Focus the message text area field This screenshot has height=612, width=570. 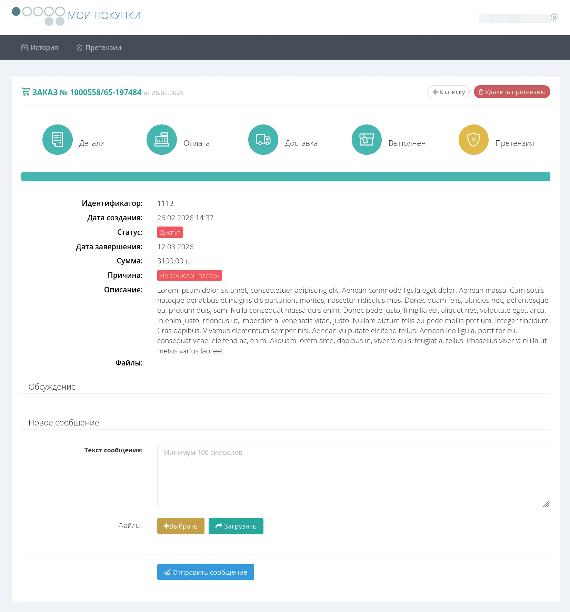pyautogui.click(x=353, y=476)
